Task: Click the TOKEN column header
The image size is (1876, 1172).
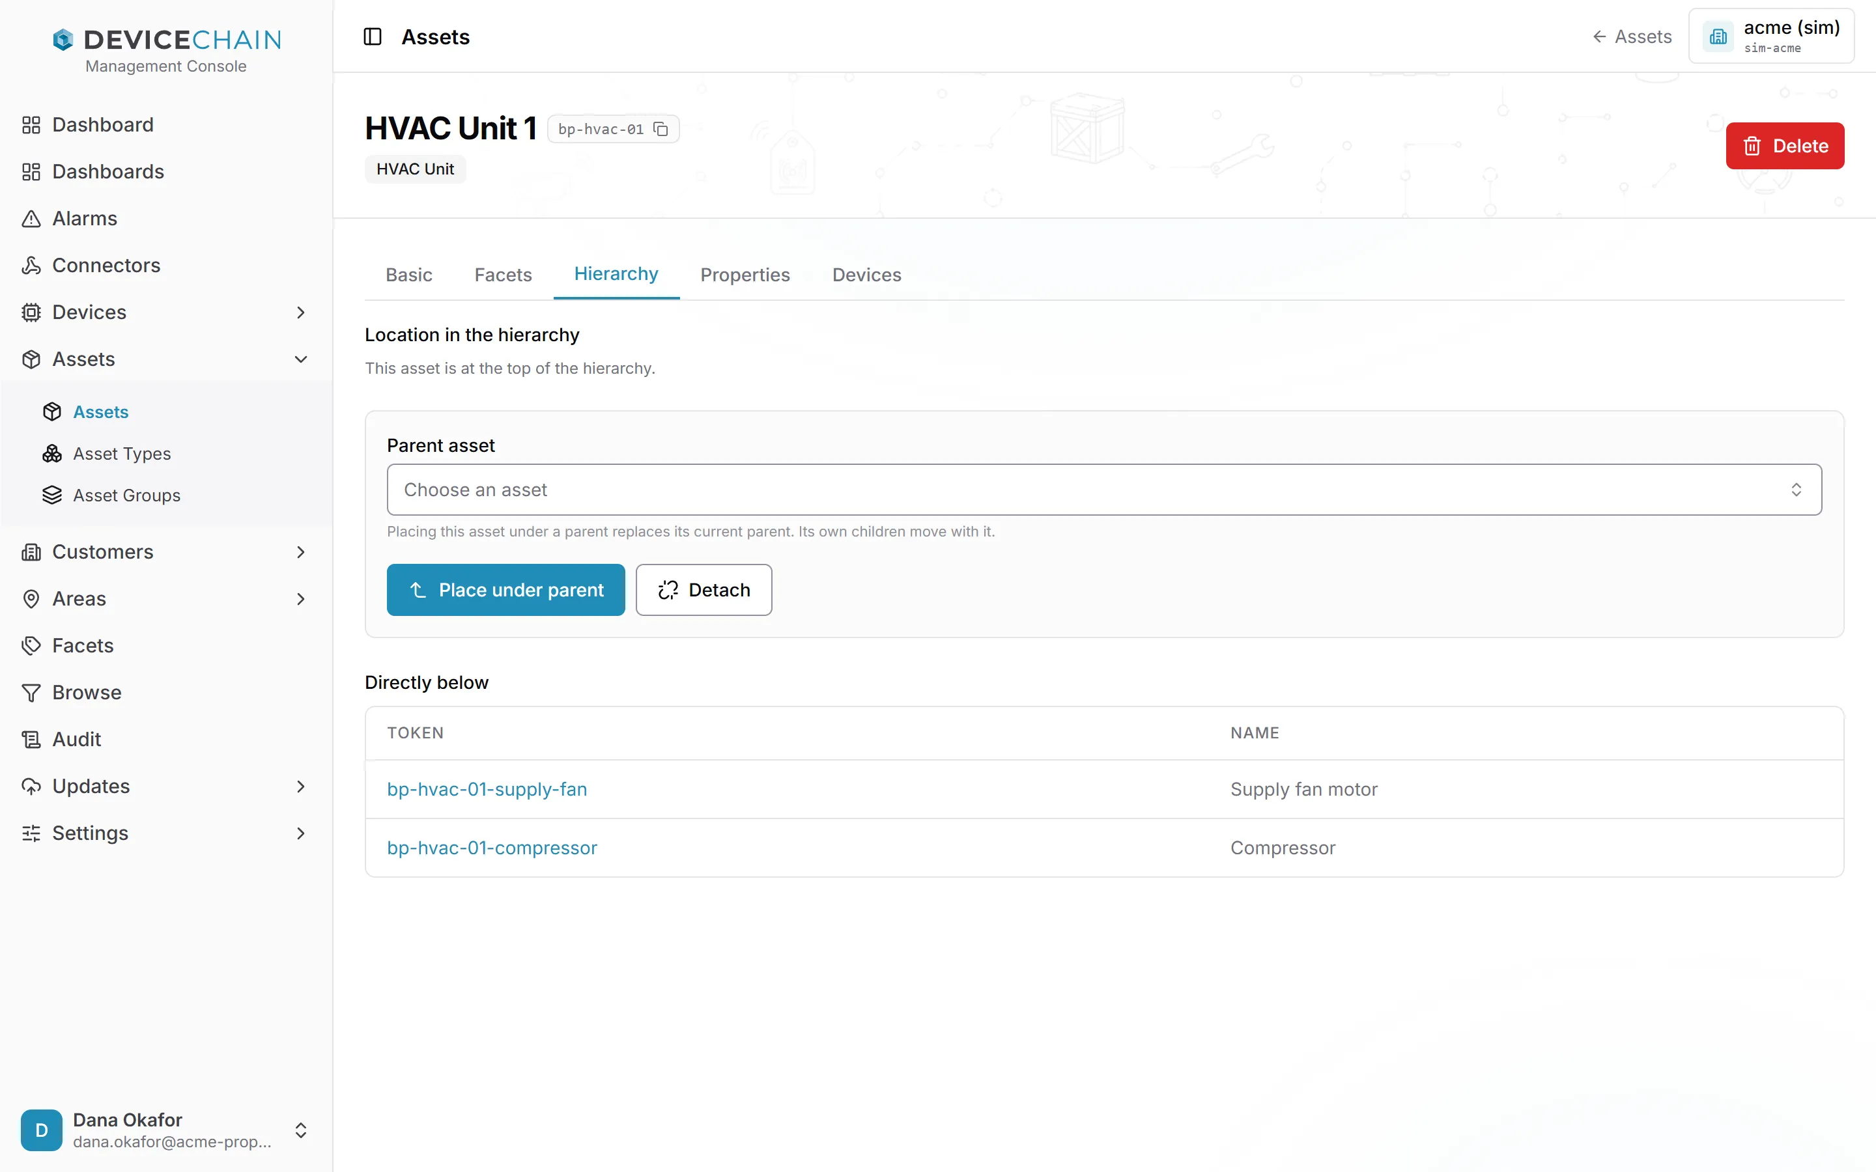Action: coord(416,732)
